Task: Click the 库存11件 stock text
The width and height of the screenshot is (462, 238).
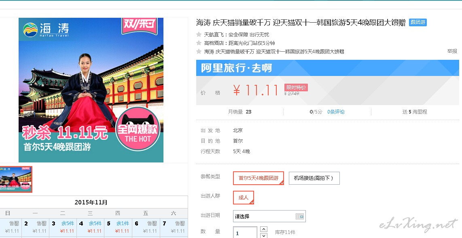Action: (x=285, y=232)
